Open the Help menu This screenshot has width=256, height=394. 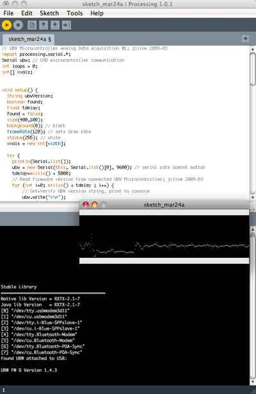pyautogui.click(x=97, y=13)
